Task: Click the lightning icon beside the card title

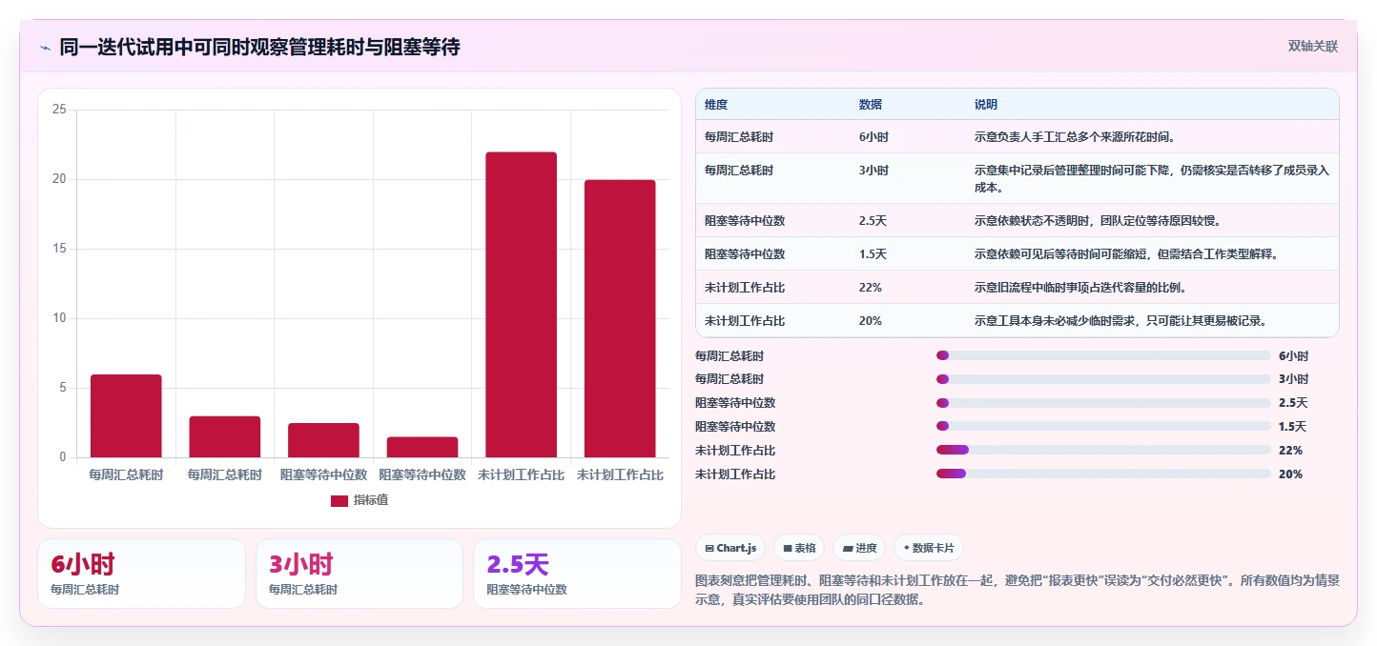Action: [x=46, y=47]
